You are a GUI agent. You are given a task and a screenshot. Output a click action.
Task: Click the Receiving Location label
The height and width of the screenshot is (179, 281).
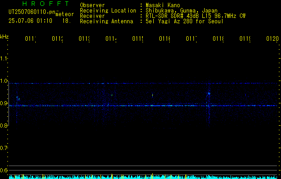click(108, 11)
